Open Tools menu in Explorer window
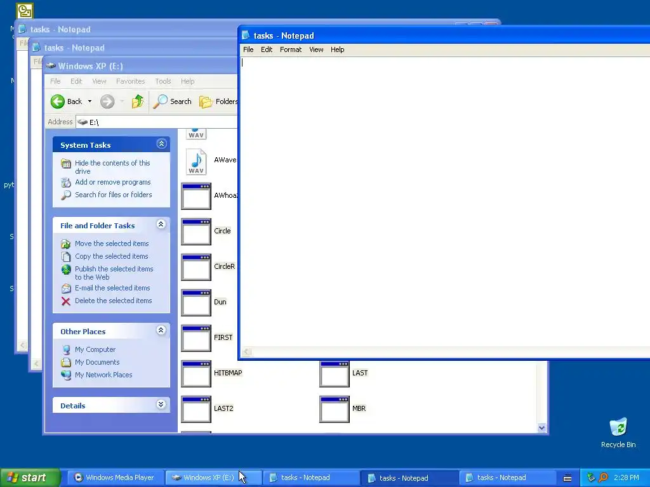The height and width of the screenshot is (487, 650). click(163, 81)
